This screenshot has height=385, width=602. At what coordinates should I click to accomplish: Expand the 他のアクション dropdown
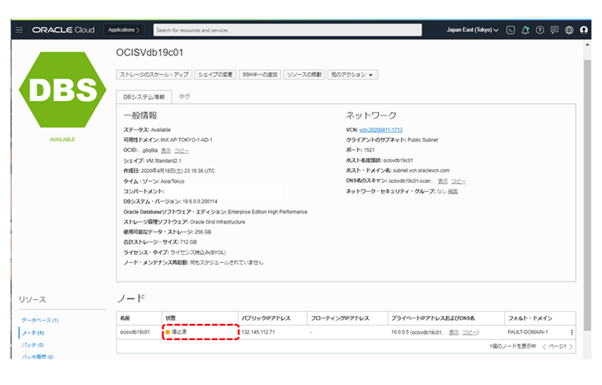352,75
